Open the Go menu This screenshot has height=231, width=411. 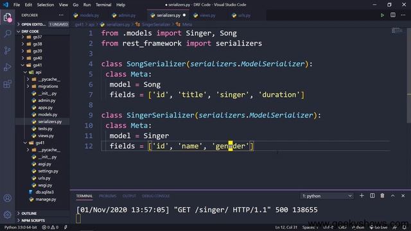pos(76,4)
